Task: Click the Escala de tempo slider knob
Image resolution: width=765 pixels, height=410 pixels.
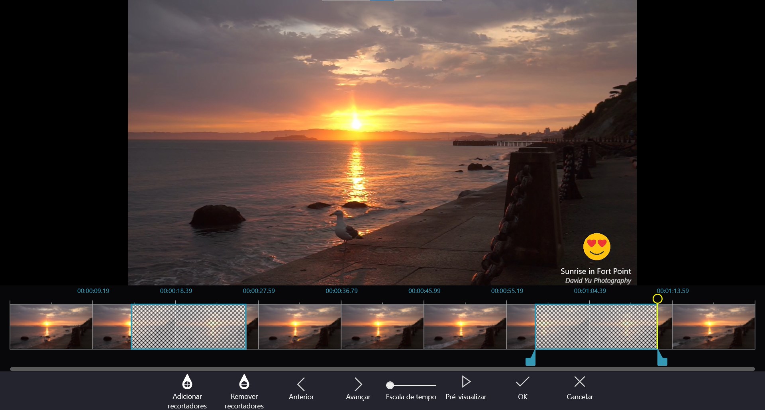Action: click(x=390, y=385)
